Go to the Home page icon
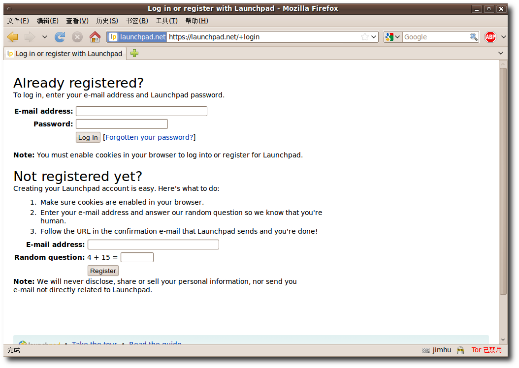Screen dimensions: 519x368 coord(95,37)
